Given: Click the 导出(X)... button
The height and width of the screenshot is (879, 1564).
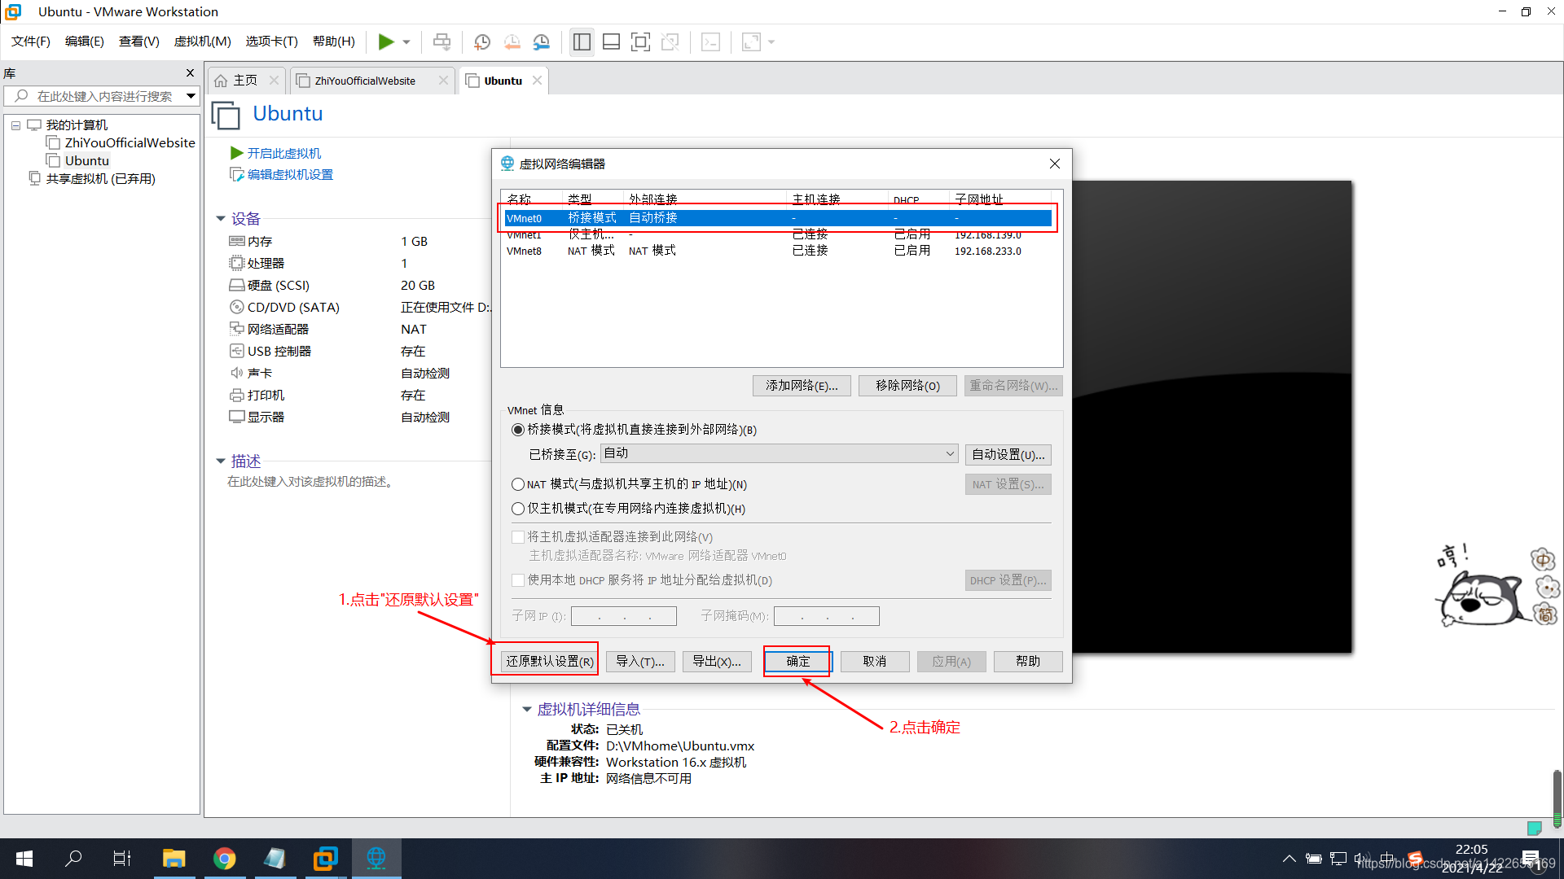Looking at the screenshot, I should tap(717, 662).
